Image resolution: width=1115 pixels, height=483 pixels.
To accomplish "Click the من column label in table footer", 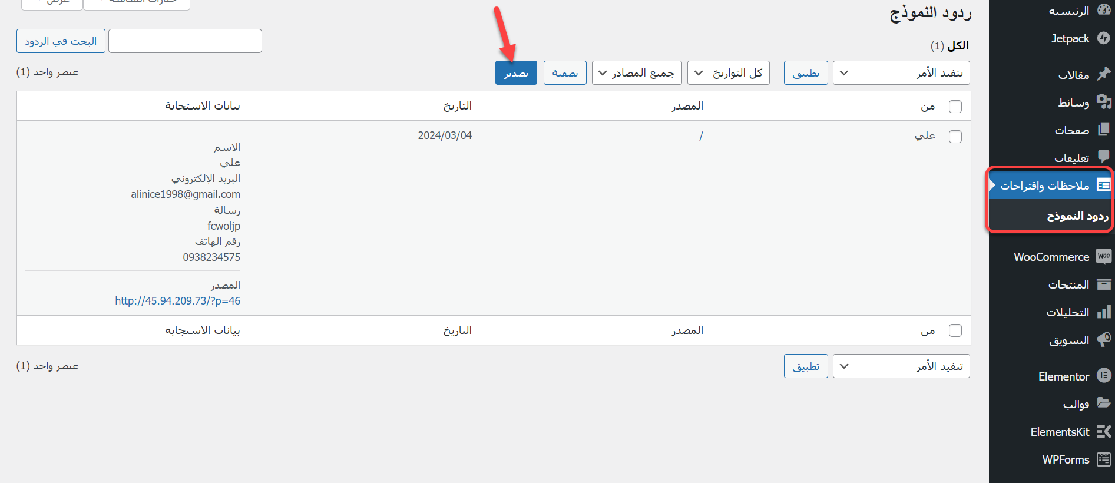I will tap(928, 330).
